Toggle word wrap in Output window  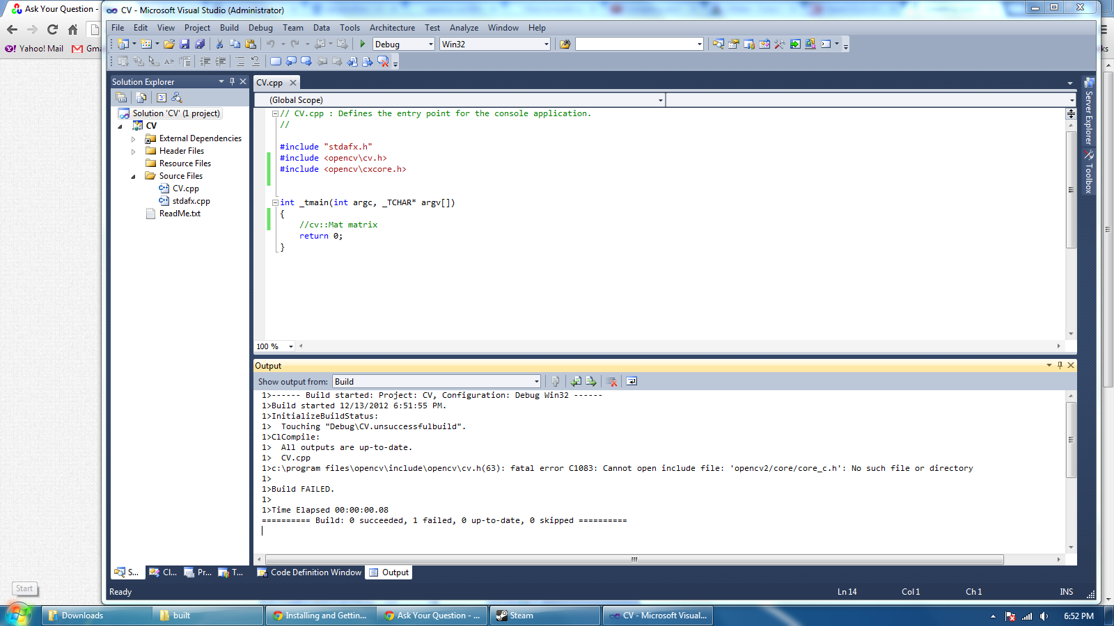click(x=631, y=381)
